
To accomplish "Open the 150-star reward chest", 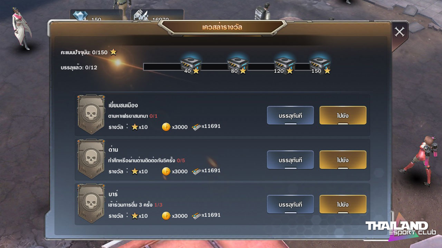I will 320,64.
